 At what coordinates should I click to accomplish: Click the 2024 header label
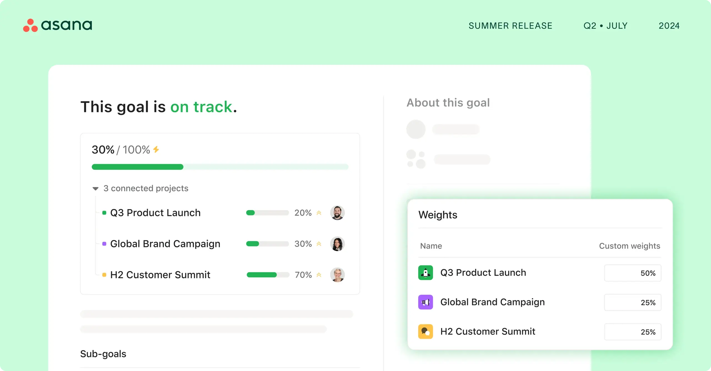[669, 26]
